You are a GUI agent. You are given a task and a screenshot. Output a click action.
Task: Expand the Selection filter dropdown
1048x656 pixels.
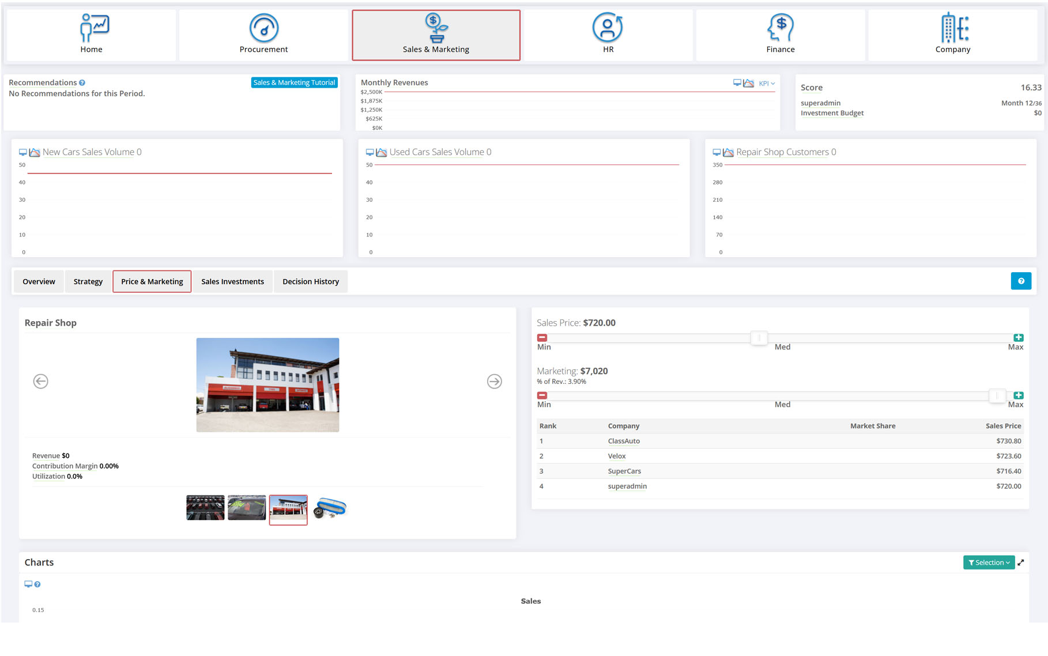(989, 563)
